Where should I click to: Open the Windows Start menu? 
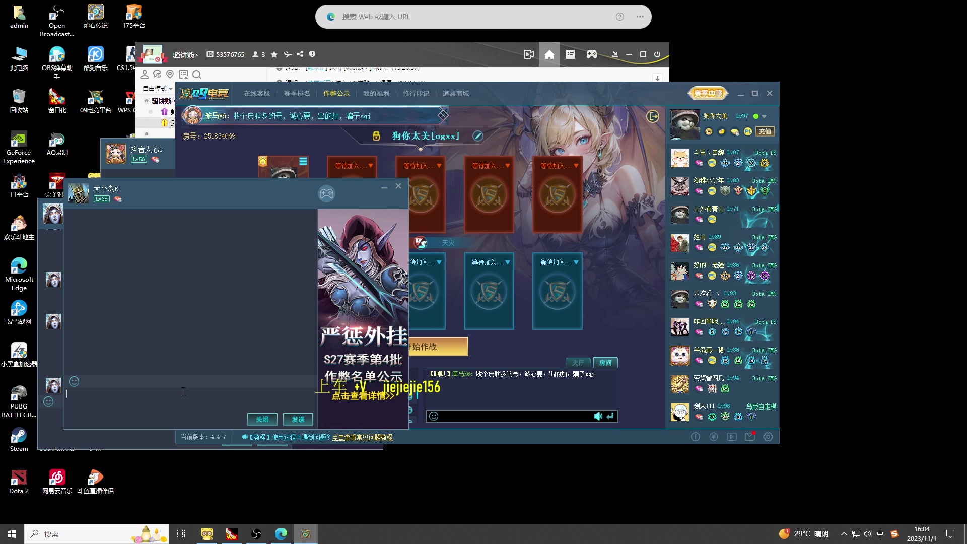tap(12, 534)
